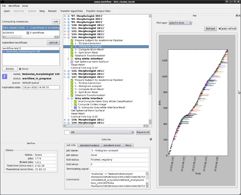
Task: Click the white color swatch left of 'All' dropdown
Action: (x=67, y=132)
